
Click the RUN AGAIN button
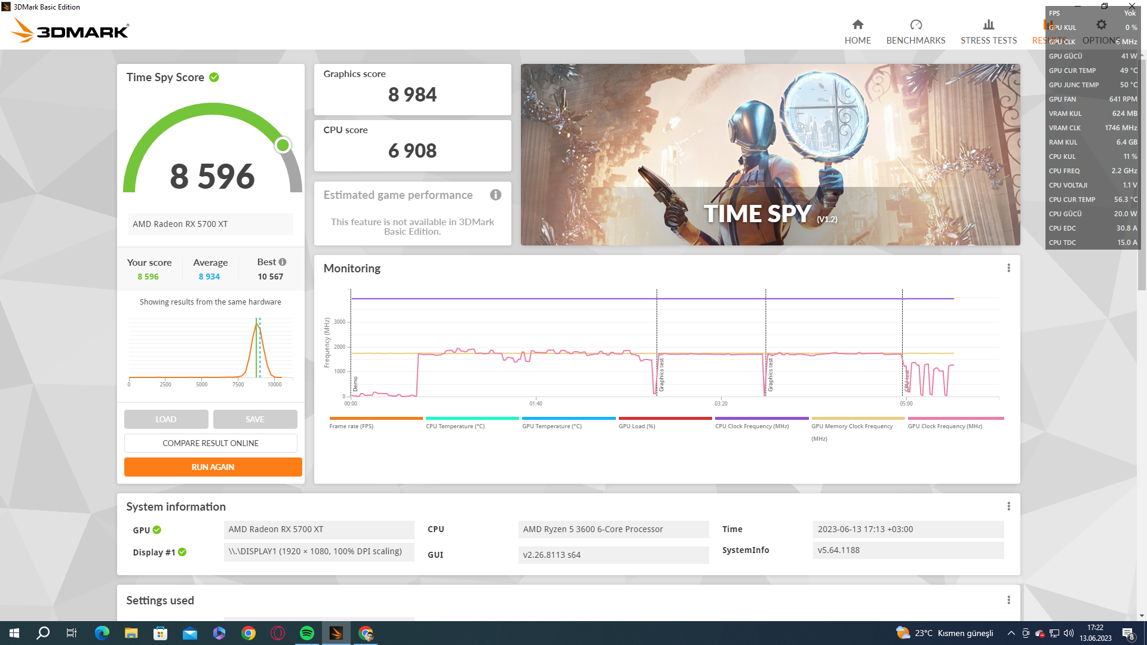coord(213,467)
